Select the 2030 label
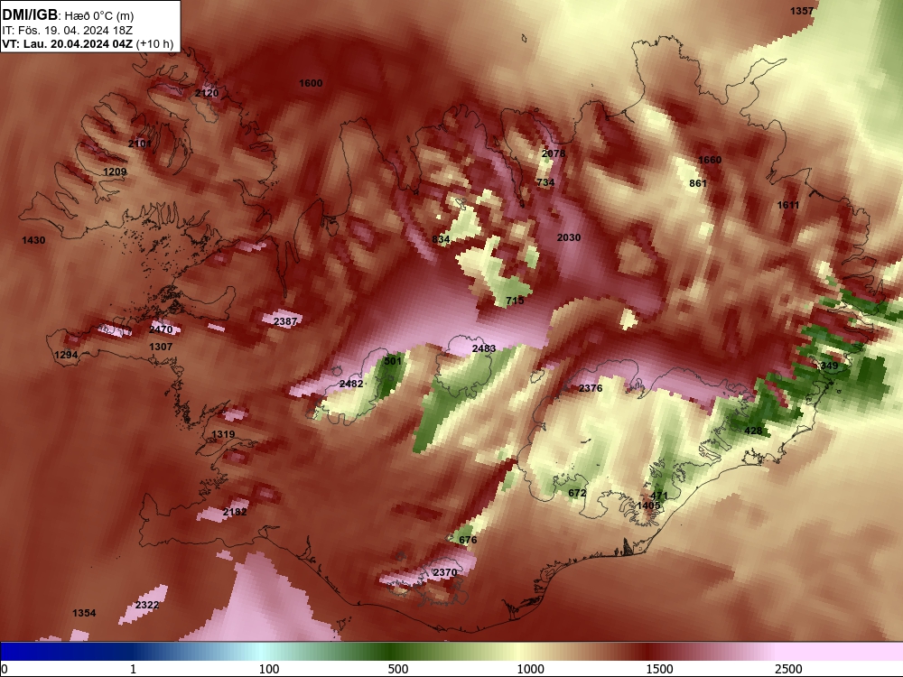The height and width of the screenshot is (677, 903). click(x=569, y=237)
